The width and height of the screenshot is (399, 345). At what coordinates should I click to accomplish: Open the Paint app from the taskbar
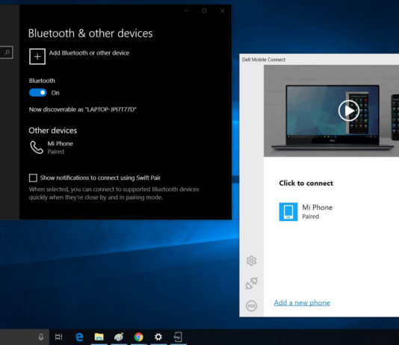coord(119,337)
